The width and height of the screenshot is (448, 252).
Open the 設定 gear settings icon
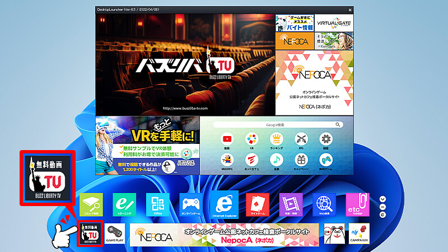click(x=326, y=139)
